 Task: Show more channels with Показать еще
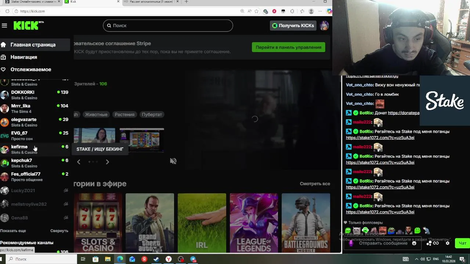[13, 231]
